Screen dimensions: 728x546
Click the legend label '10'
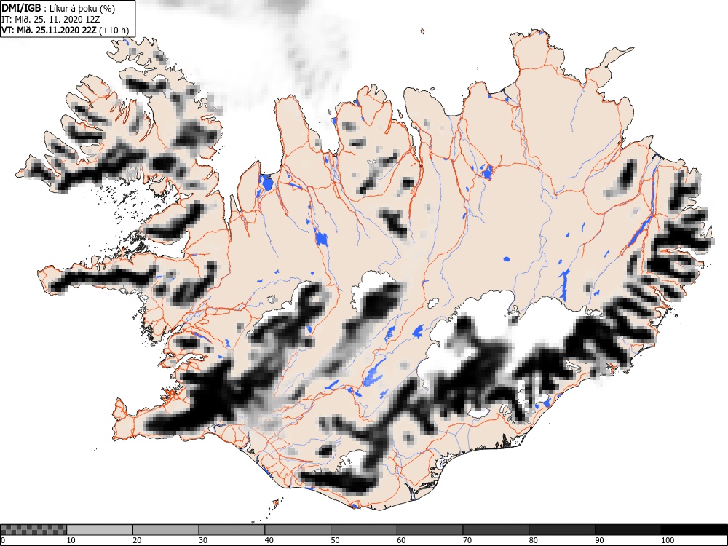tap(71, 540)
